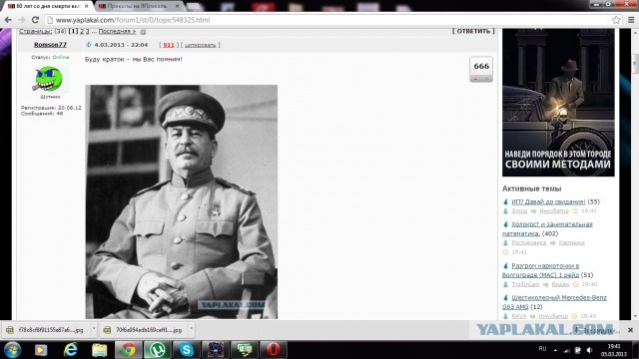This screenshot has width=639, height=359.
Task: Click the НАВЕДИ ПОРЯДОК В ЭТОМ ГОРОДЕ banner
Action: (x=558, y=102)
